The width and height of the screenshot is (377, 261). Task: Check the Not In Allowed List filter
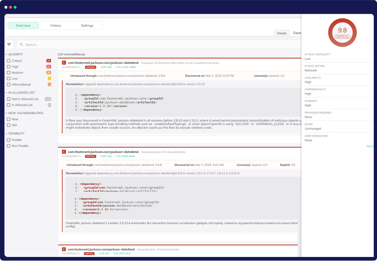coord(8,99)
